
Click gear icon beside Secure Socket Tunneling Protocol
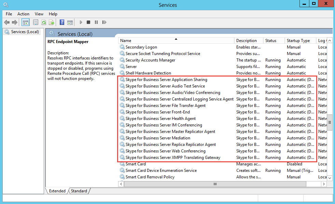pyautogui.click(x=122, y=53)
